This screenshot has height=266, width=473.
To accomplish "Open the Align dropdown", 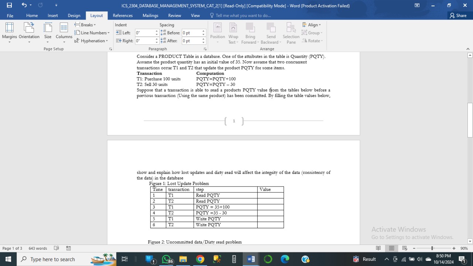I will [x=312, y=24].
